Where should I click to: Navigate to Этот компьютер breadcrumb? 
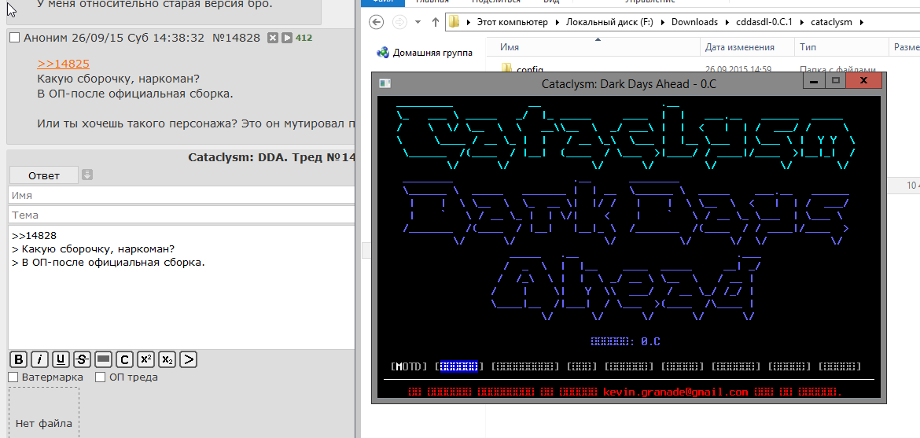pyautogui.click(x=512, y=22)
